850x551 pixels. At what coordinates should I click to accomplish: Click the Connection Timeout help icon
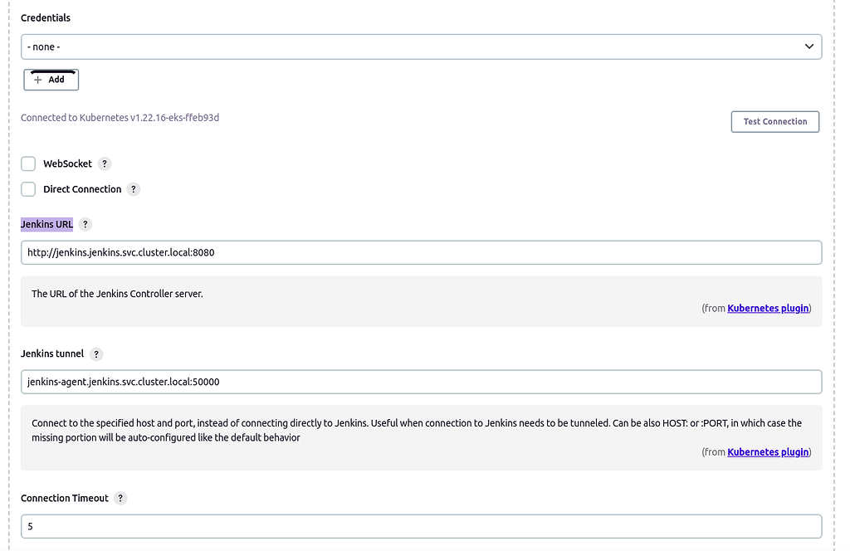[120, 499]
